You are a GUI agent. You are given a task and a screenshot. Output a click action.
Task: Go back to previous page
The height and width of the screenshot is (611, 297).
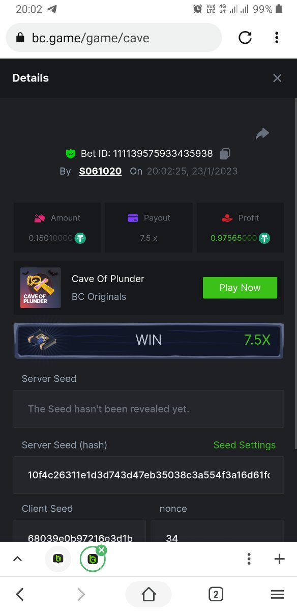pos(20,594)
